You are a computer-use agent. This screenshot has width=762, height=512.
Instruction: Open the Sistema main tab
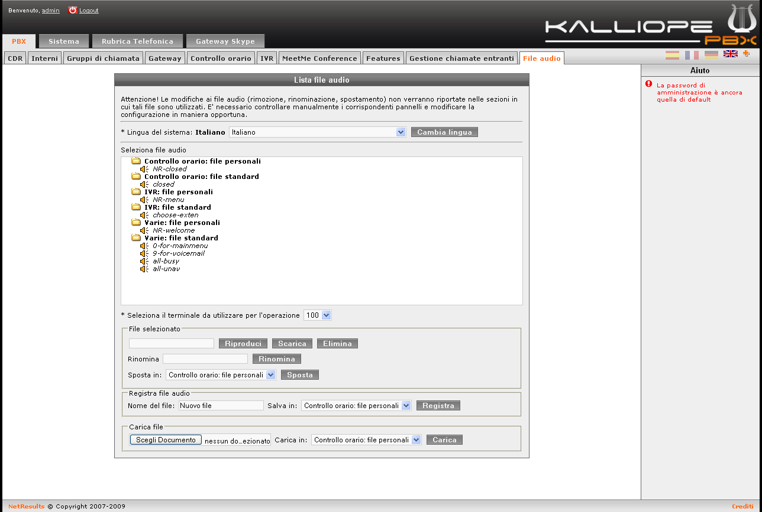(64, 41)
